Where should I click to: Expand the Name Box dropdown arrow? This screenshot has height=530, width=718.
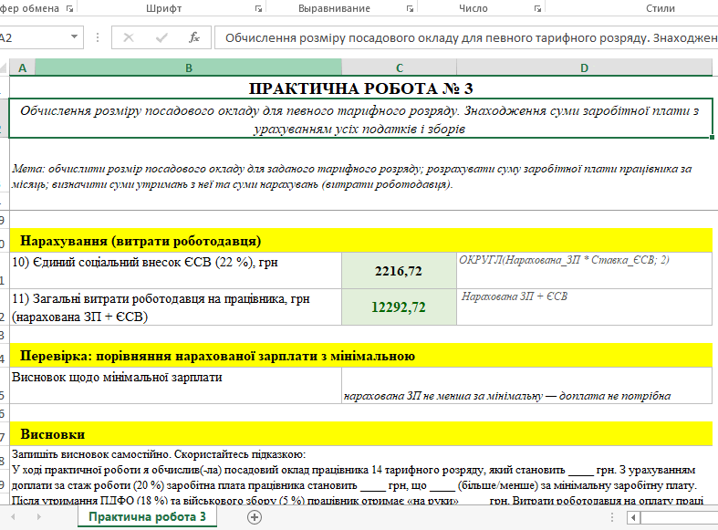click(74, 37)
